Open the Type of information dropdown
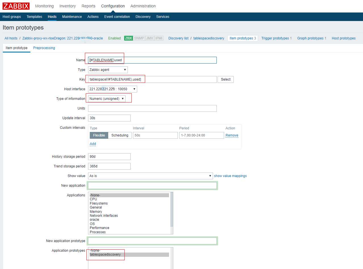Screen dimensions: 363x269 pyautogui.click(x=107, y=99)
